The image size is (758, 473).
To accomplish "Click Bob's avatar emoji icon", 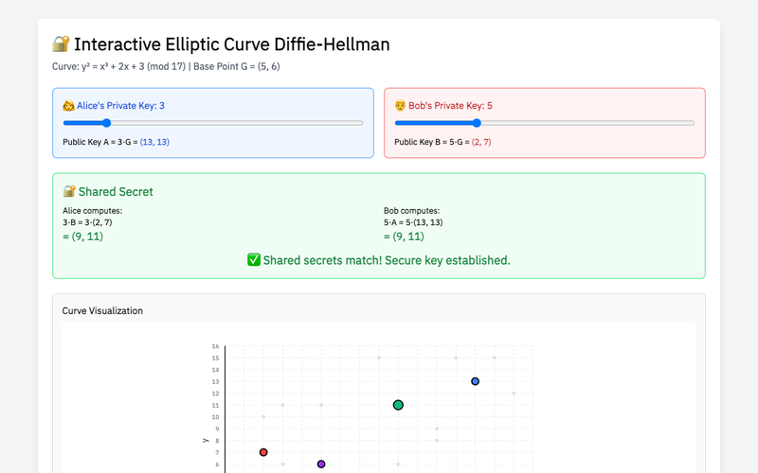I will coord(400,106).
